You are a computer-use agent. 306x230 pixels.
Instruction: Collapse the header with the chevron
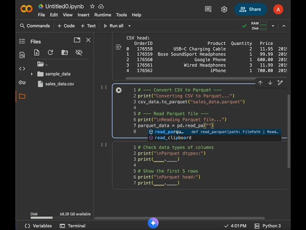coord(284,26)
